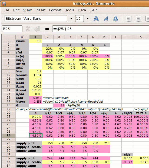
Task: Select column A header
Action: point(22,37)
